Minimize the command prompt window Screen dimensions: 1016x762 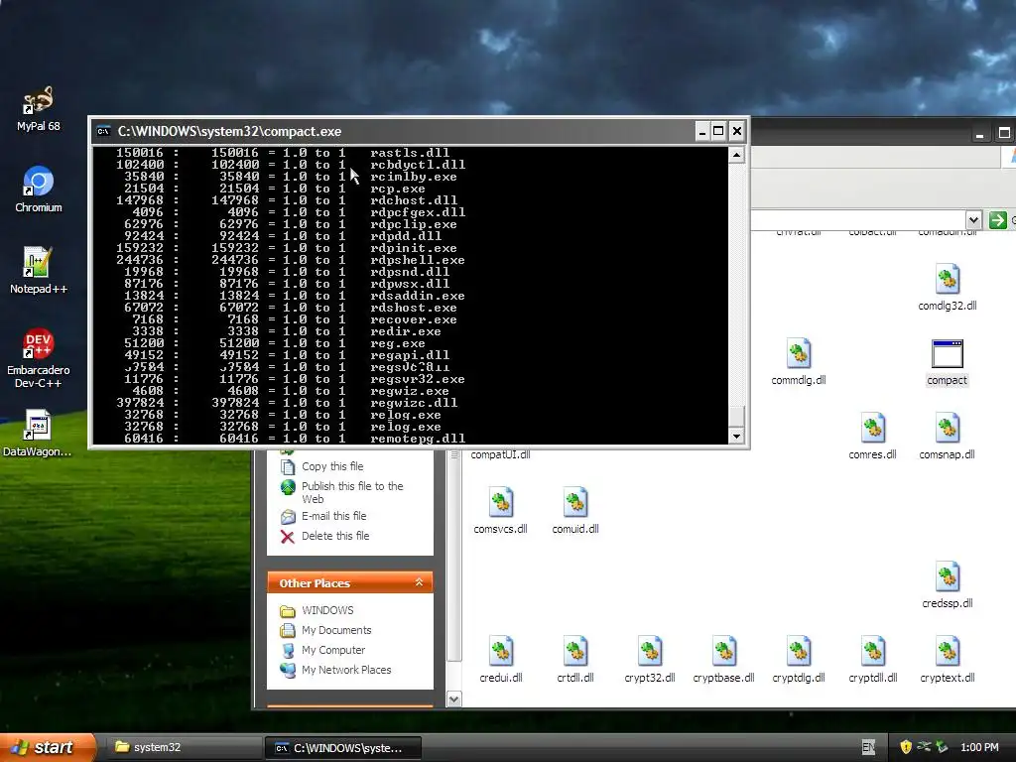702,132
